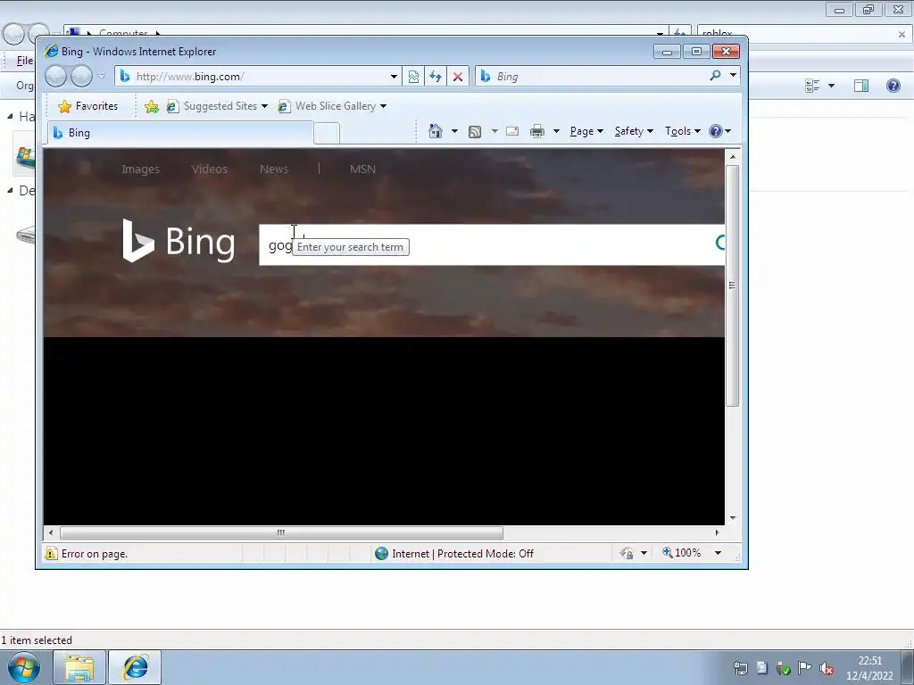Click vertical scrollbar up arrow in IE
The height and width of the screenshot is (685, 914).
[x=733, y=157]
